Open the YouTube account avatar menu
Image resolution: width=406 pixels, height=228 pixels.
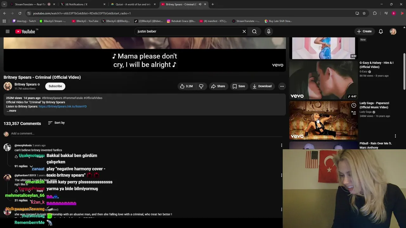coord(393,31)
